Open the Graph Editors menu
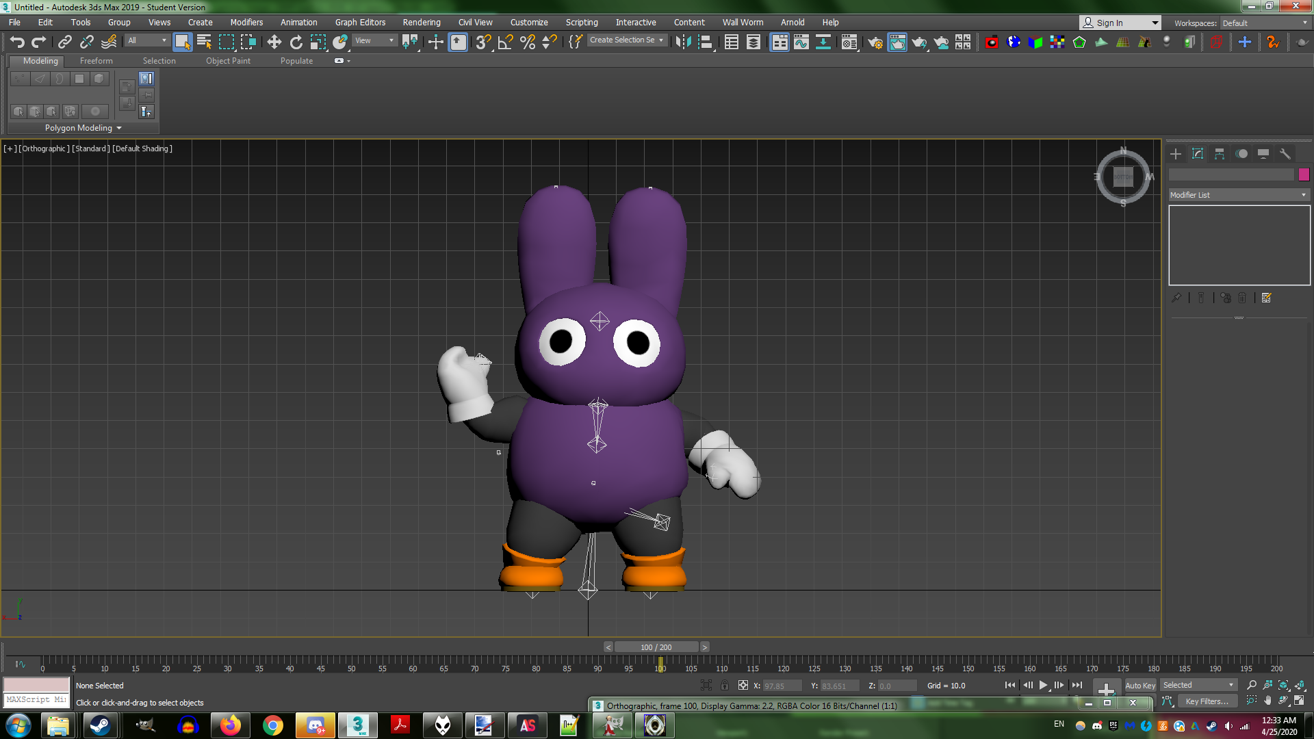This screenshot has width=1314, height=739. tap(360, 23)
